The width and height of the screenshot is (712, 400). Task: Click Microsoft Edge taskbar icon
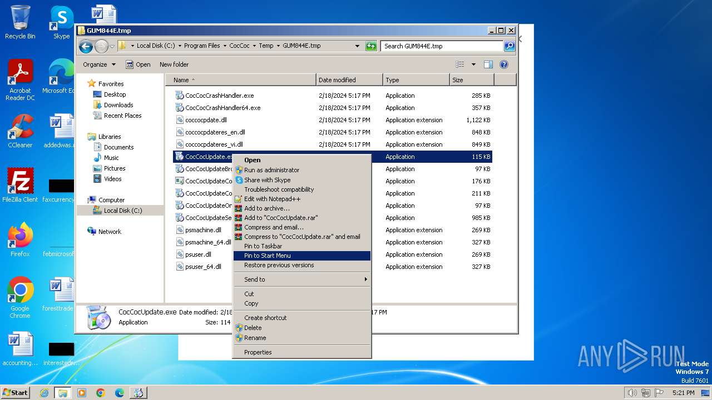coord(120,393)
